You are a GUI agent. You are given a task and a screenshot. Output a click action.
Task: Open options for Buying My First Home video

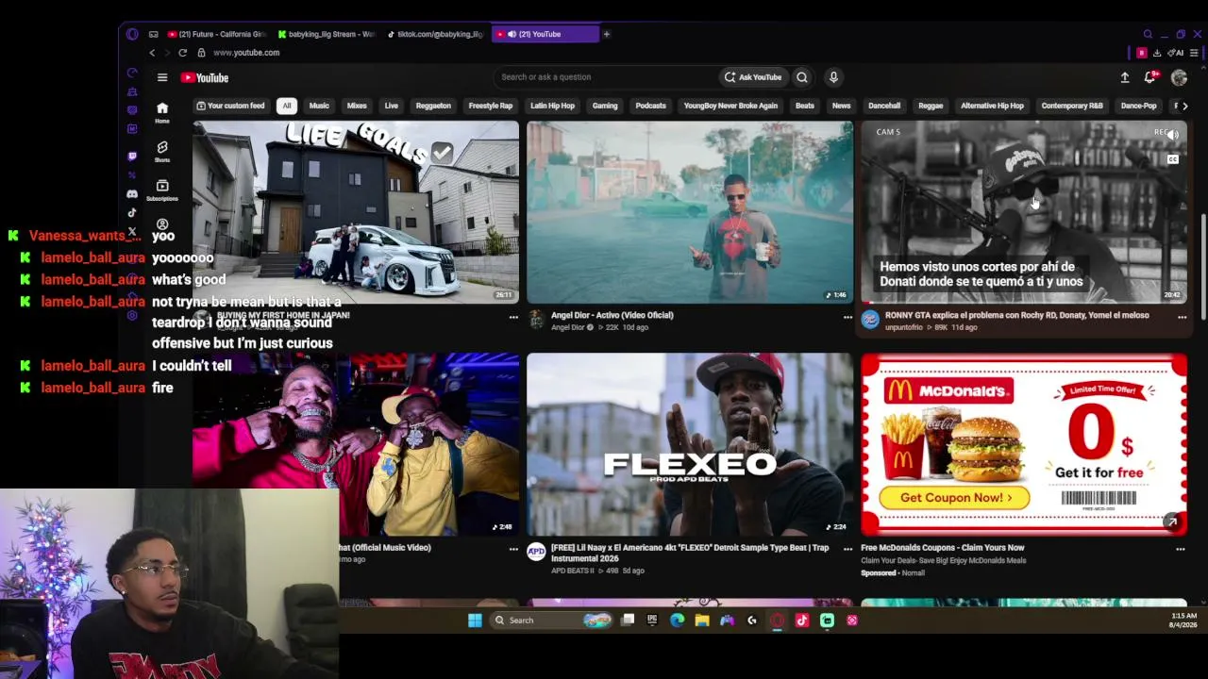513,317
